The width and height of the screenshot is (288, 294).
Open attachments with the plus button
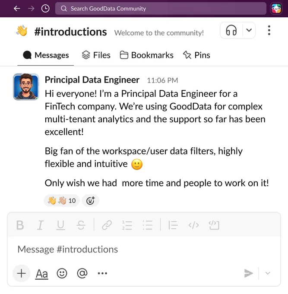(21, 273)
